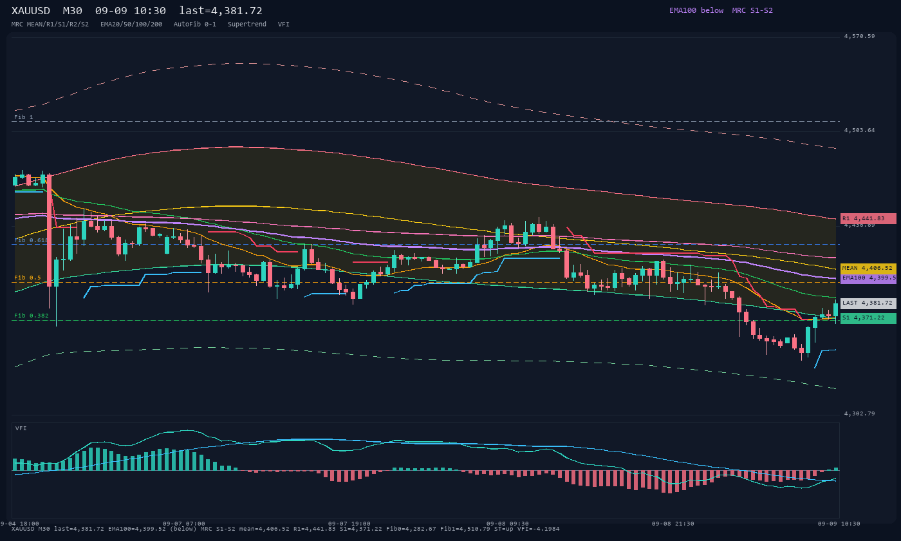Click the Supertrend legend label

(x=247, y=24)
